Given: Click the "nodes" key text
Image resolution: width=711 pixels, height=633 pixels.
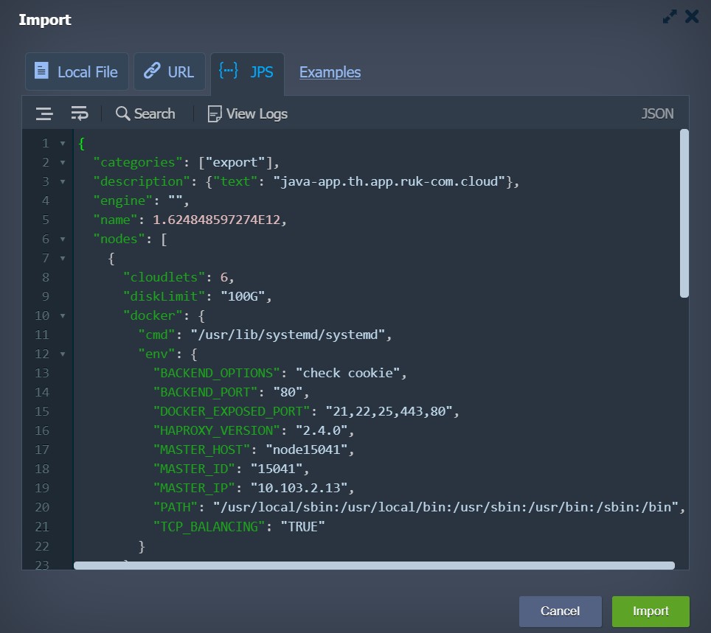Looking at the screenshot, I should 119,239.
